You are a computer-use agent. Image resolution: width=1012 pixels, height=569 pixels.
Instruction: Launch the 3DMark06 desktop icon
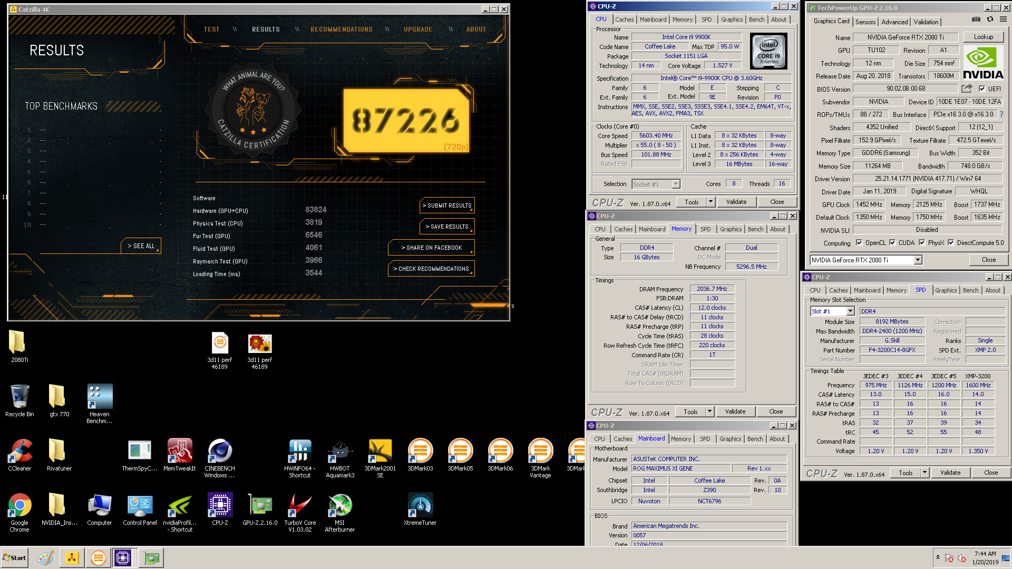500,455
